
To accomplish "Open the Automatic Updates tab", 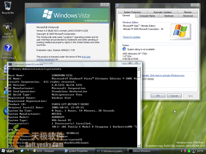I will click(x=162, y=12).
